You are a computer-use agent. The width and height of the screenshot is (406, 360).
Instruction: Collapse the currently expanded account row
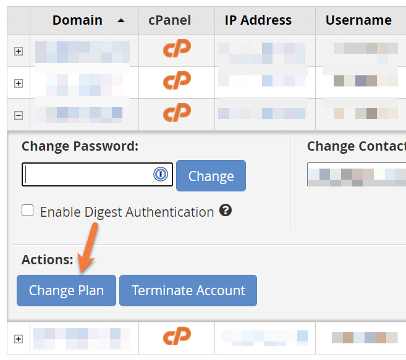pyautogui.click(x=19, y=115)
